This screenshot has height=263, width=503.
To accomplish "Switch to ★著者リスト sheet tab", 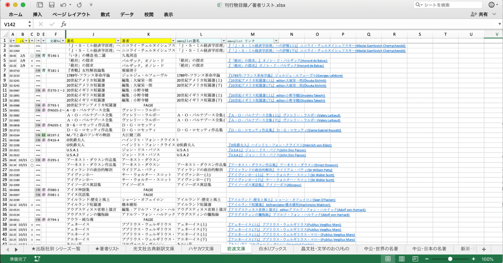I will (108, 249).
